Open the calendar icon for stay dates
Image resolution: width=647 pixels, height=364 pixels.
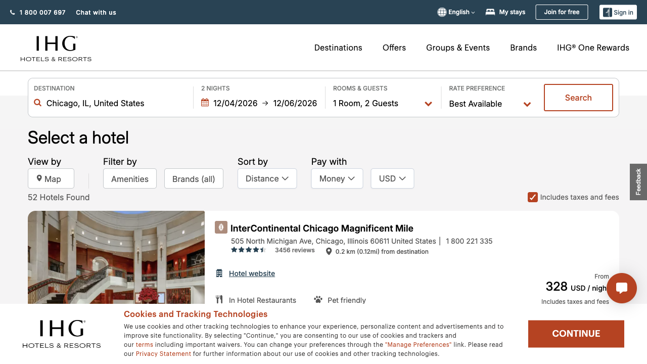205,103
